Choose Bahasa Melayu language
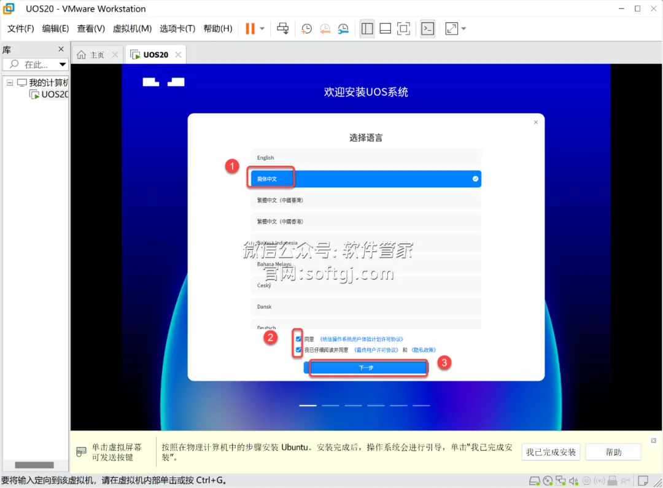The image size is (663, 488). (x=366, y=264)
